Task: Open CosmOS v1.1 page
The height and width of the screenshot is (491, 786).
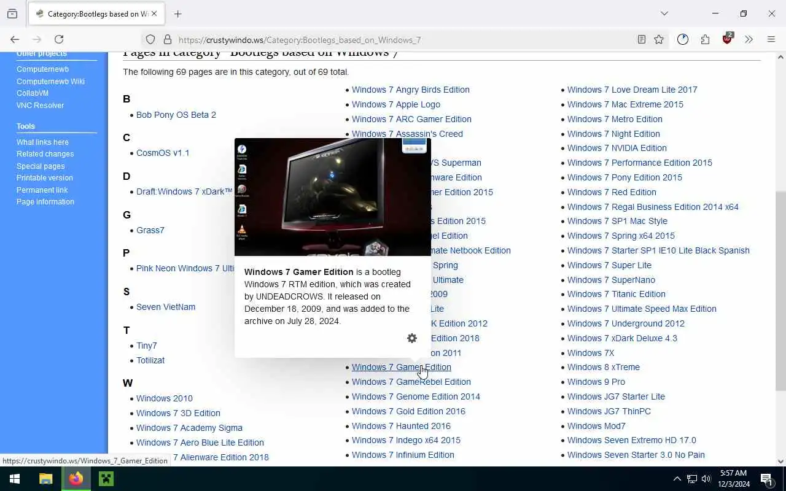Action: pos(163,153)
